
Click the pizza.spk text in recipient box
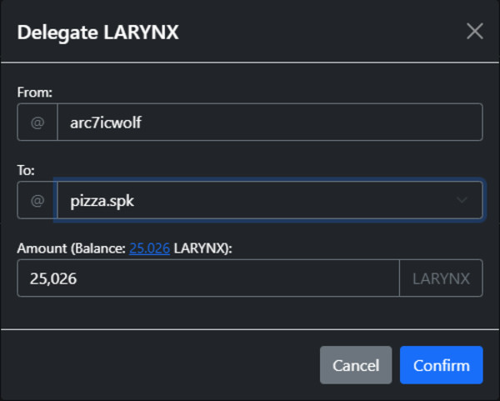(x=102, y=201)
